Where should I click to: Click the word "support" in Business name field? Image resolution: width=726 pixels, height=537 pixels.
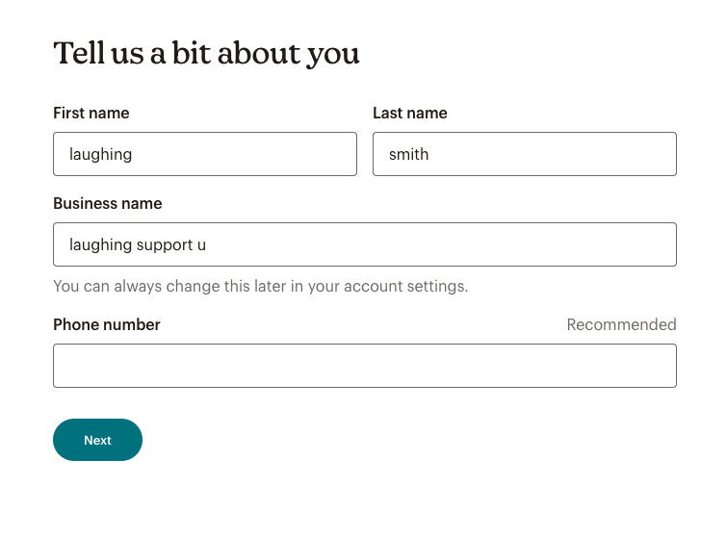tap(165, 245)
